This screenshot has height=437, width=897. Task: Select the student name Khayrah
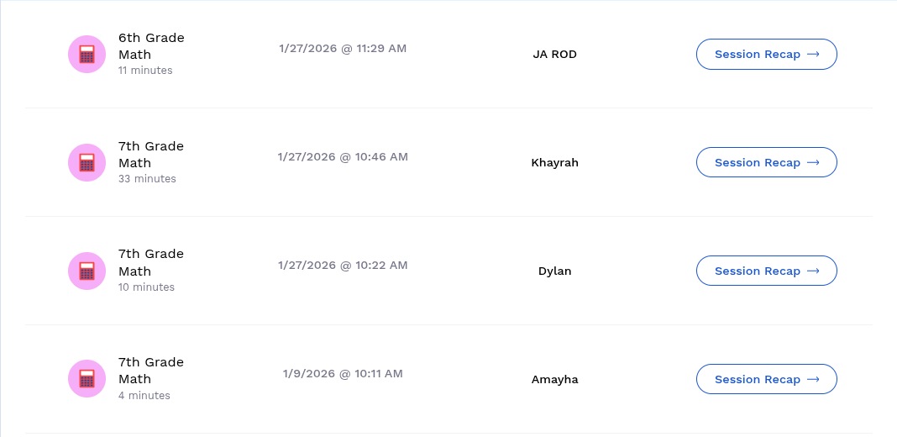[x=554, y=163]
